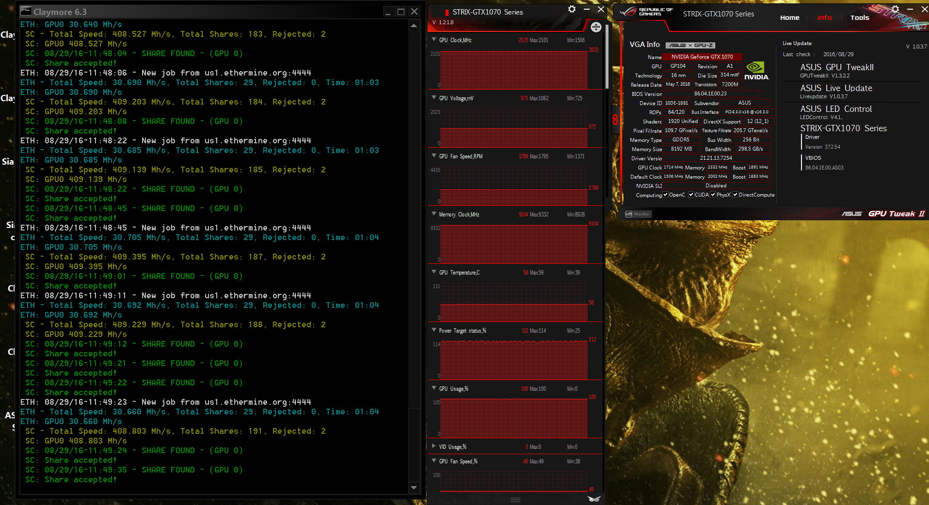This screenshot has width=929, height=505.
Task: Click the red chain-link icon on GPU Tweak edge
Action: [x=615, y=120]
